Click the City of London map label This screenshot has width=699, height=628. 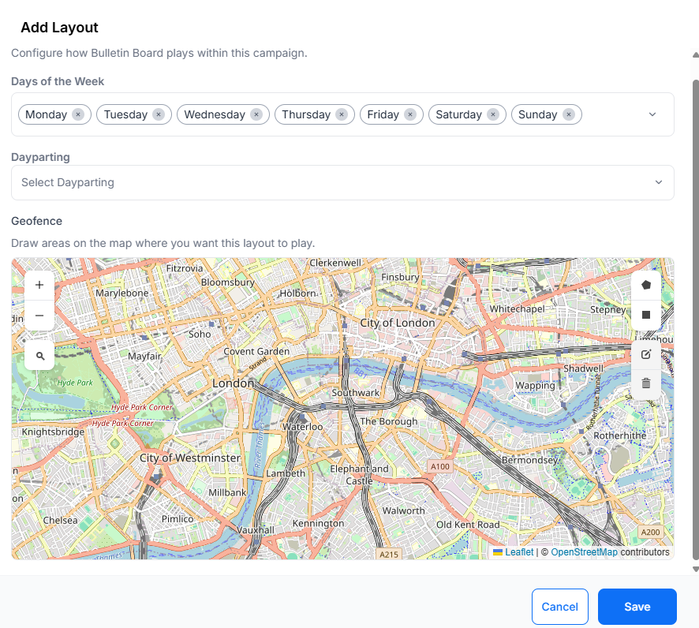[x=397, y=323]
